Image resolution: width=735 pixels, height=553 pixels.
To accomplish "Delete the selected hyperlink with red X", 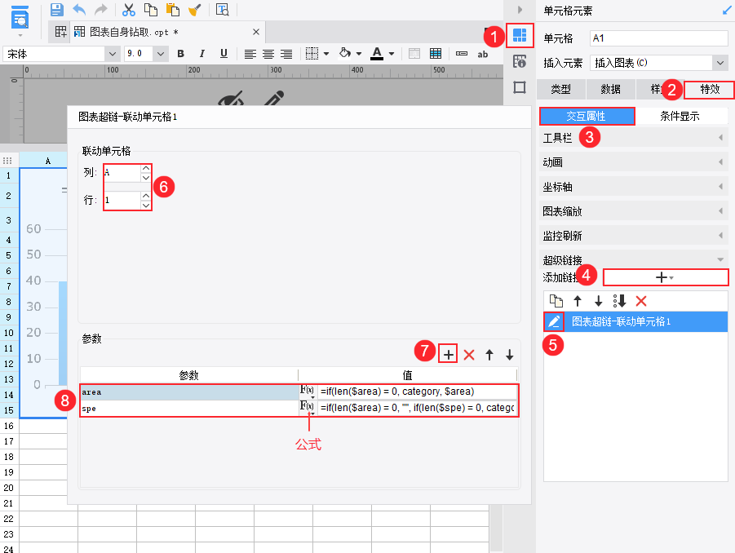I will pos(641,301).
